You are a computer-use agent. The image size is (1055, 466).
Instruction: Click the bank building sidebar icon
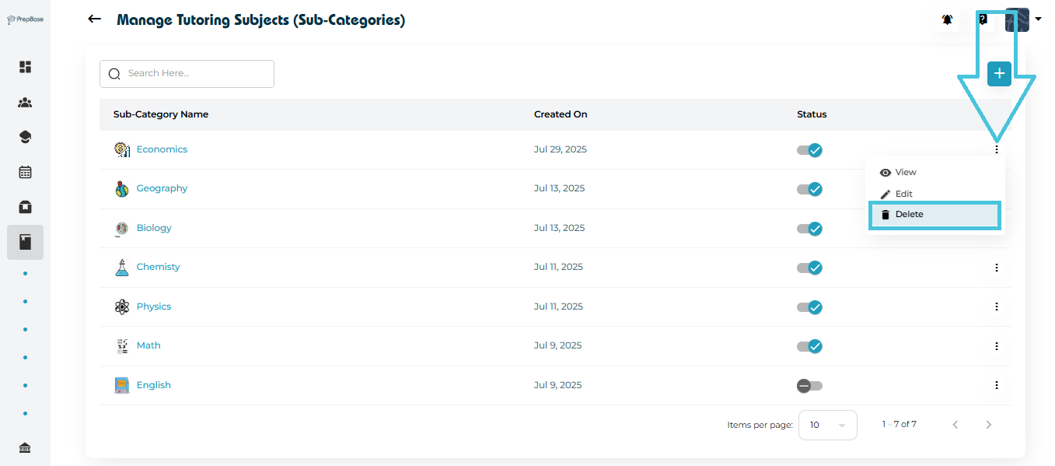(x=25, y=447)
